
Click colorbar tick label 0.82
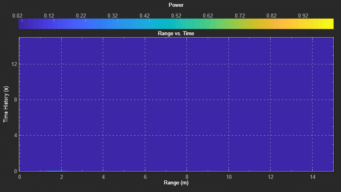tap(271, 16)
